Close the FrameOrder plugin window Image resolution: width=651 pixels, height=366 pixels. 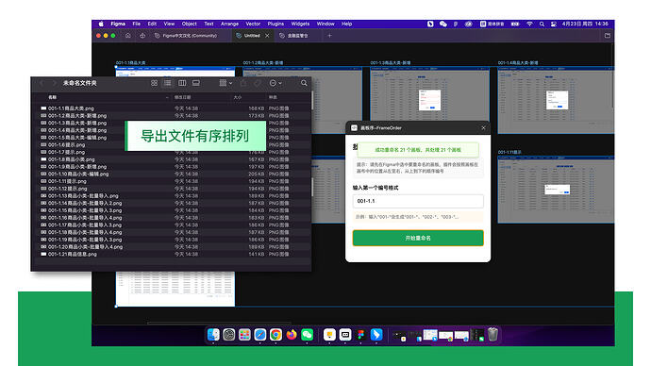click(x=483, y=127)
